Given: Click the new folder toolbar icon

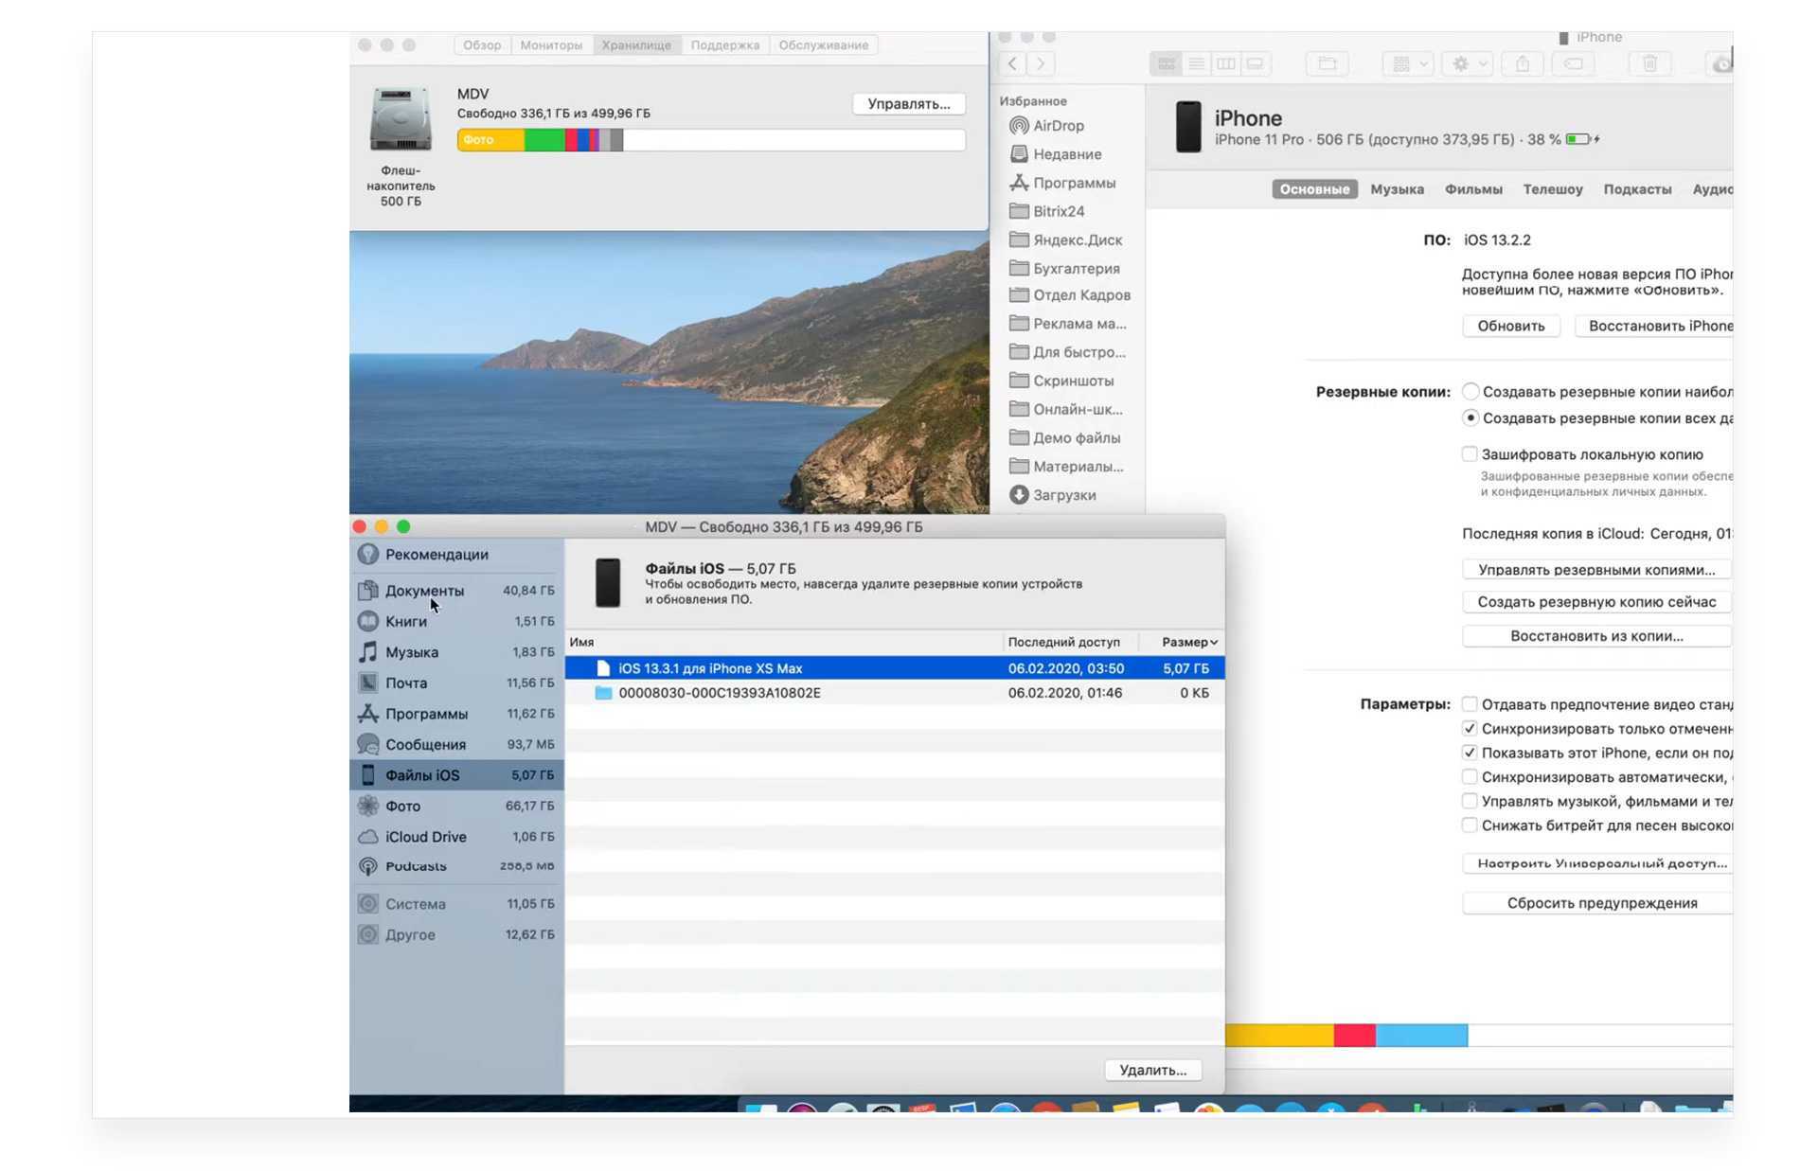Looking at the screenshot, I should (1327, 63).
